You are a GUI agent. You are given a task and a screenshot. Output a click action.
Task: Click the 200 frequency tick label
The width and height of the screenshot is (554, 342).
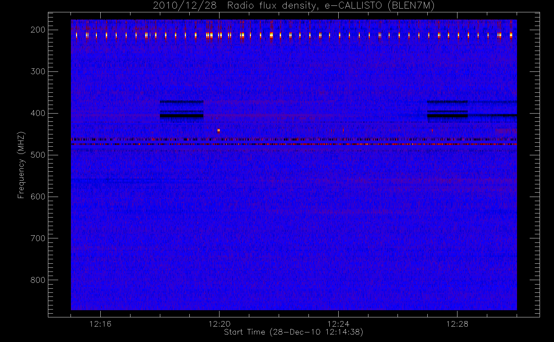pos(38,30)
